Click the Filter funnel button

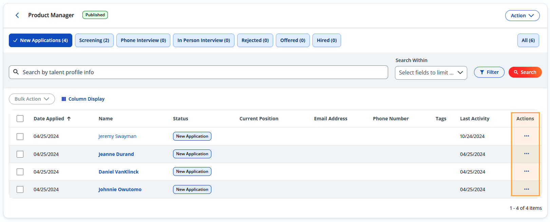coord(489,72)
